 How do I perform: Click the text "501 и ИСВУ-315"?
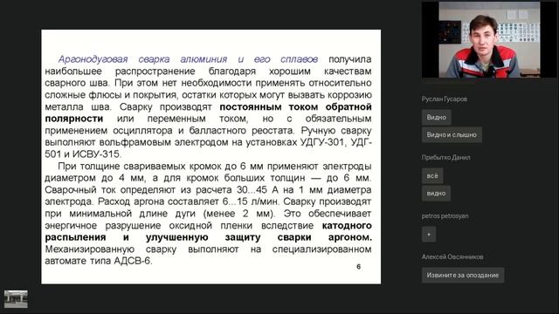click(83, 154)
